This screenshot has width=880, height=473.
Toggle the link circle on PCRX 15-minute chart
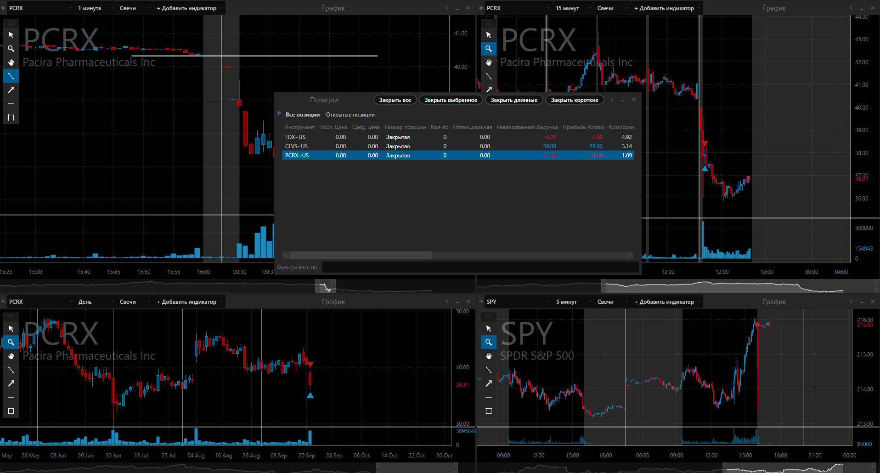[x=481, y=8]
